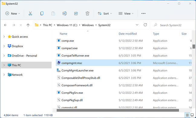The width and height of the screenshot is (196, 118).
Task: Click the compmgmt.msc file icon
Action: click(x=59, y=63)
